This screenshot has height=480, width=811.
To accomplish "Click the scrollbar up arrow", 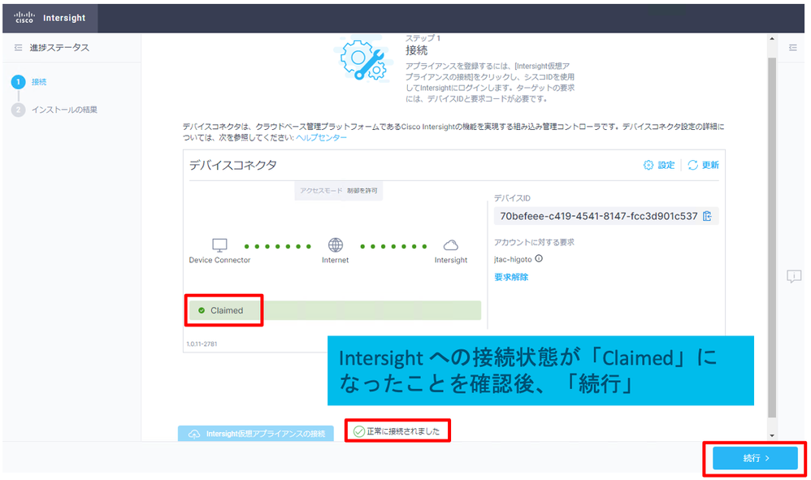I will [x=772, y=39].
